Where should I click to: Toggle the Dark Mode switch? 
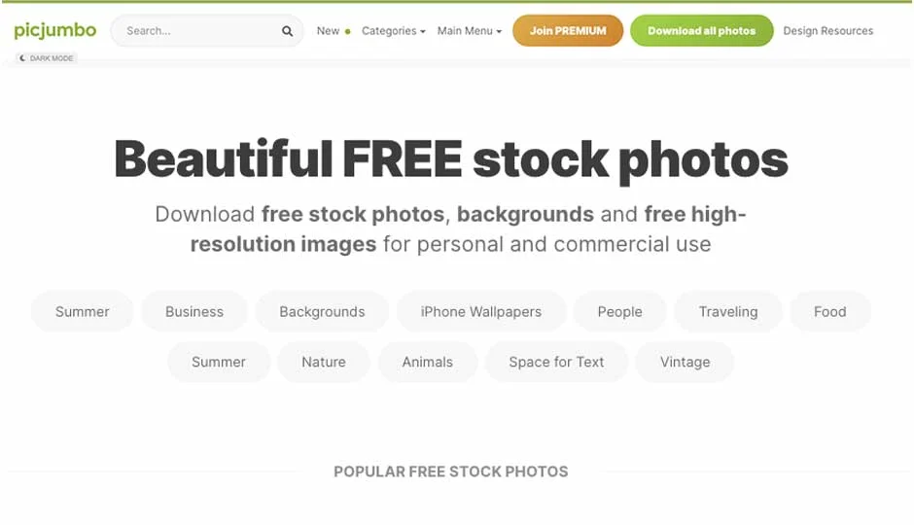pos(46,58)
